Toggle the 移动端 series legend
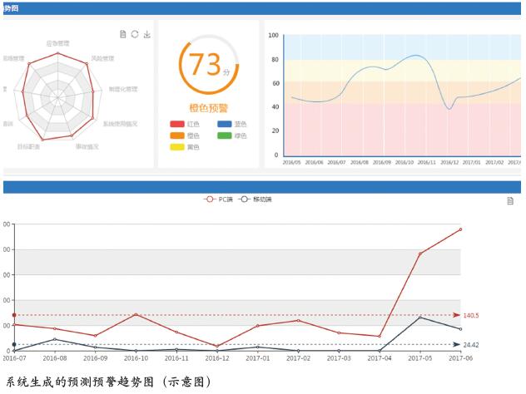Viewport: 526px width, 394px height. tap(256, 199)
